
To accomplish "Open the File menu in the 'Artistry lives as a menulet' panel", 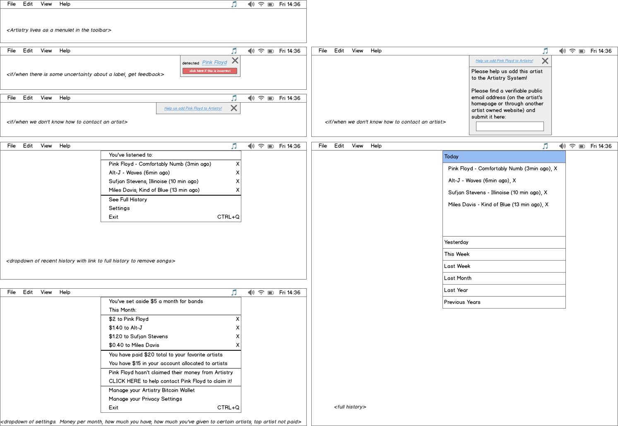I will tap(12, 4).
